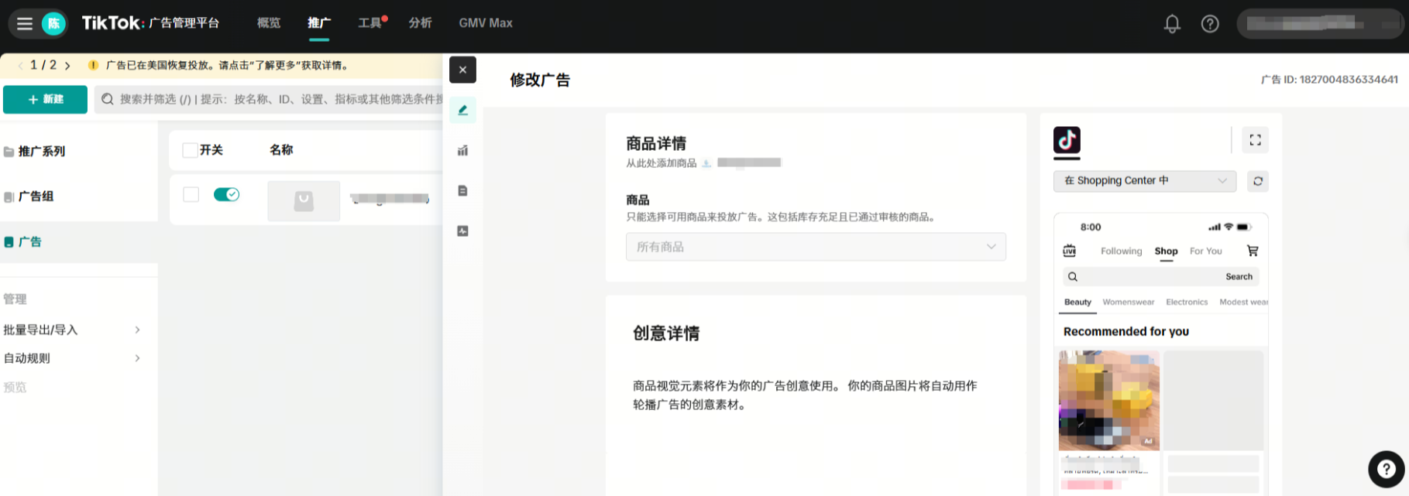Close the 修改广告 panel
1409x496 pixels.
(x=462, y=70)
